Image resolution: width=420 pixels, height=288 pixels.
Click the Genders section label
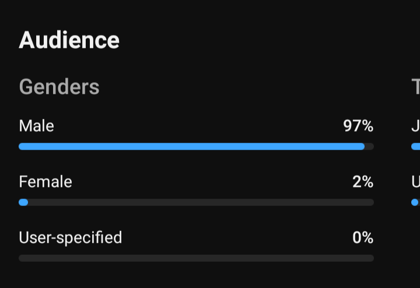[x=59, y=87]
